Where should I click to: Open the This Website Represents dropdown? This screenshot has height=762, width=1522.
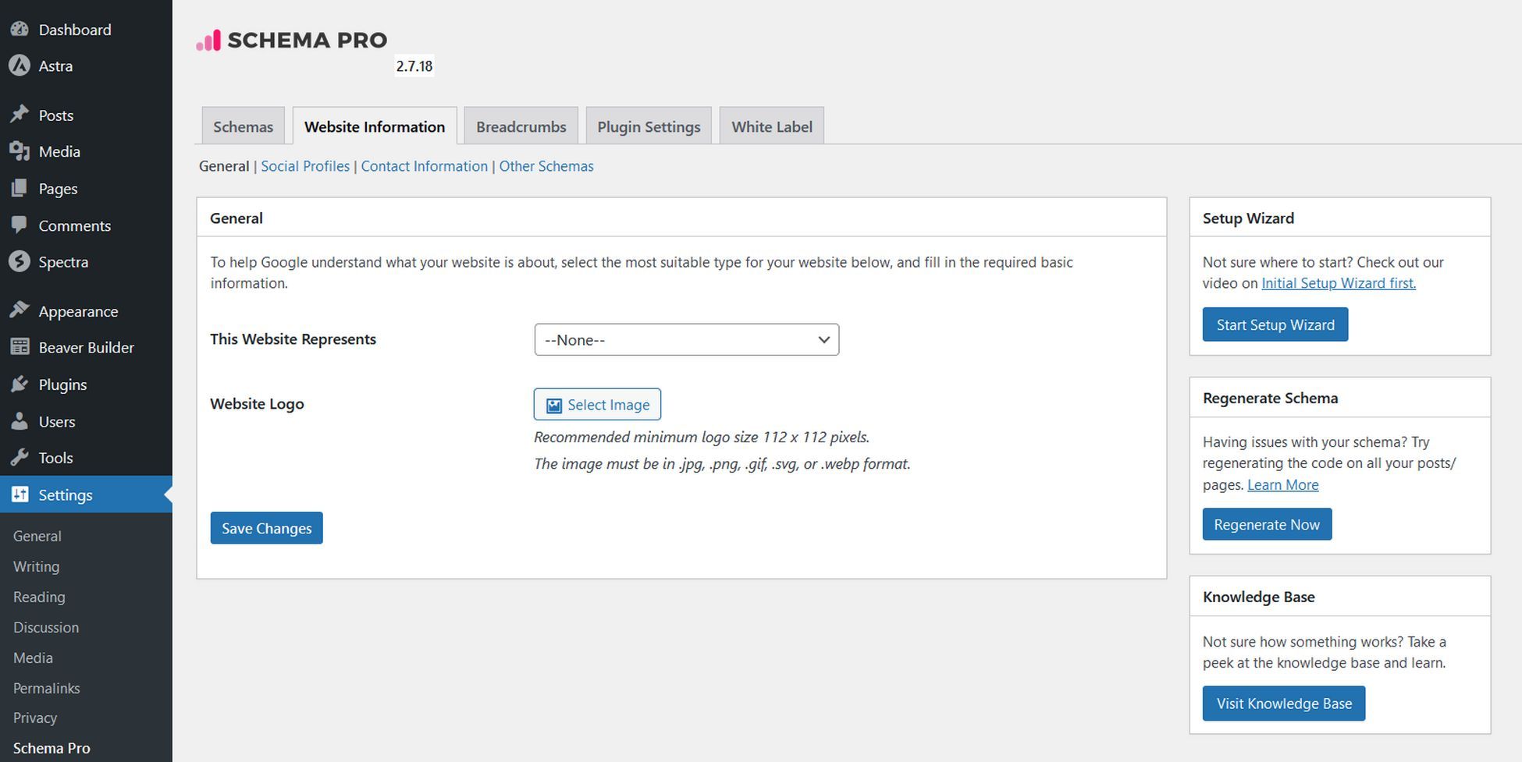686,339
